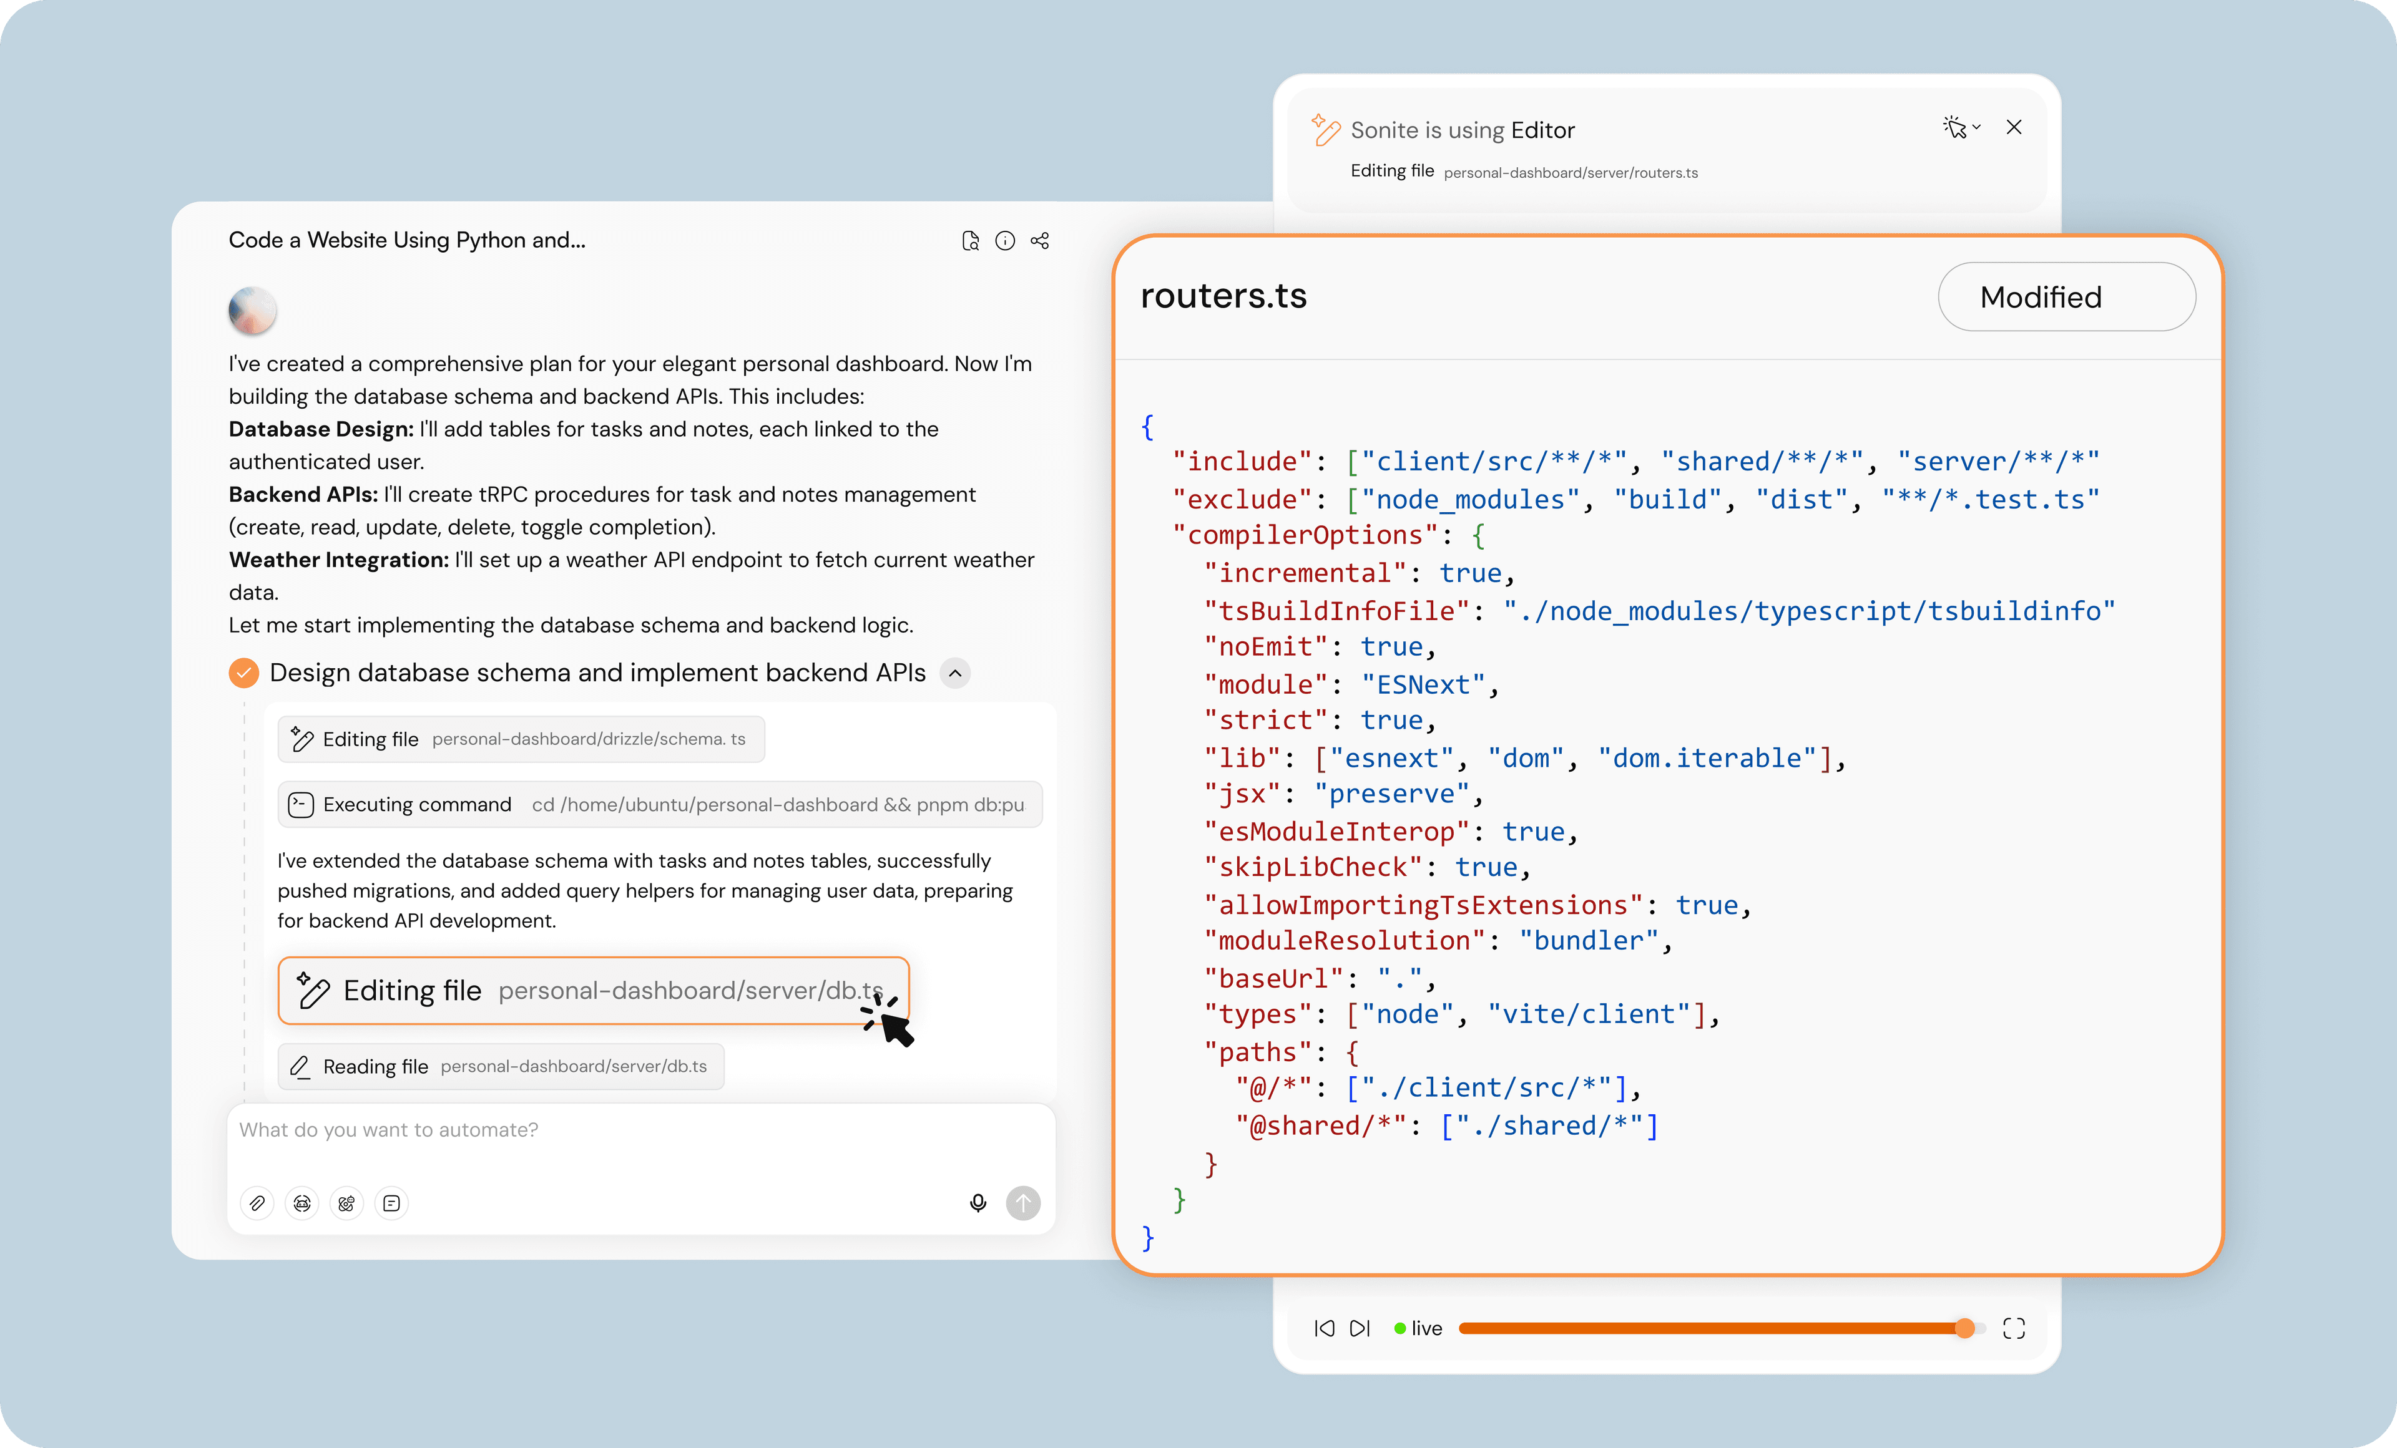The width and height of the screenshot is (2397, 1448).
Task: Click the Modified status button
Action: click(2066, 296)
